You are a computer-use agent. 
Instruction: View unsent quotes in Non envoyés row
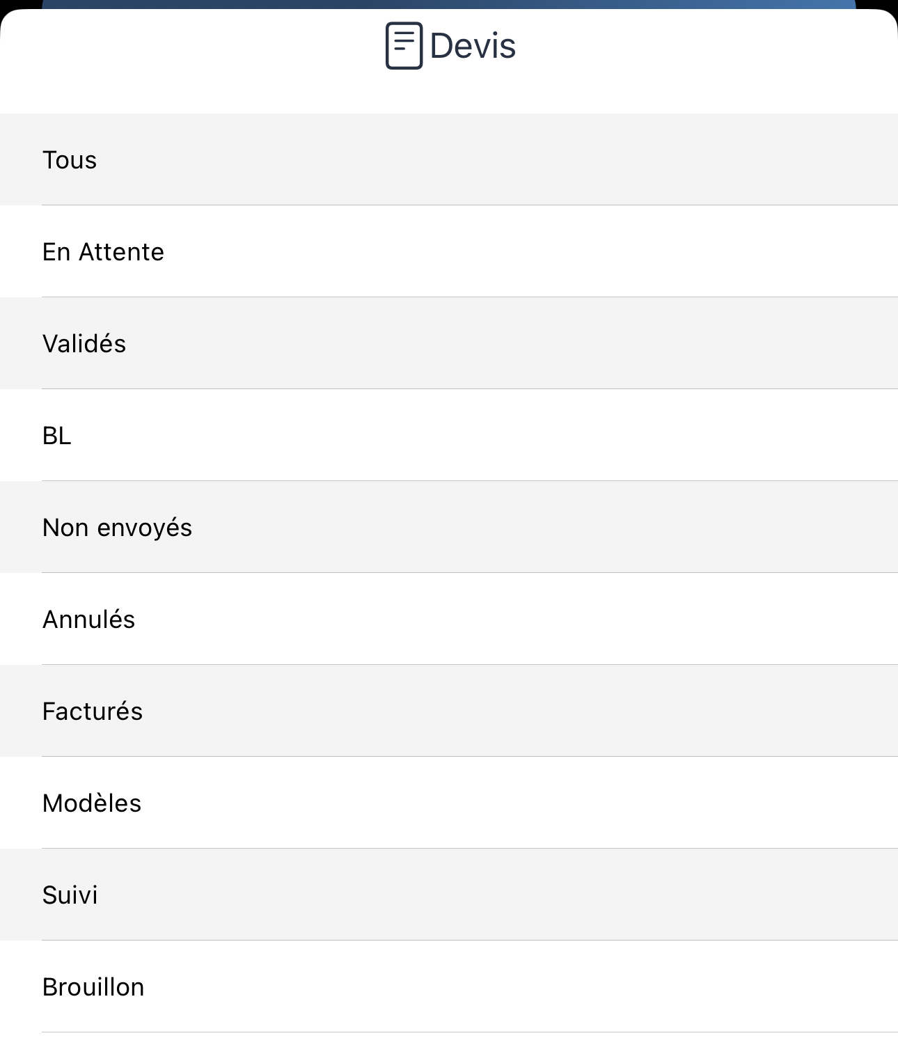point(449,527)
